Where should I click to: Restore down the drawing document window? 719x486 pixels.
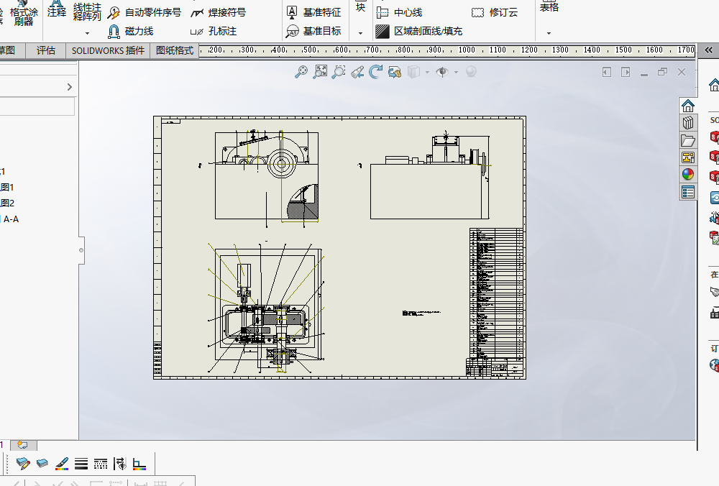point(663,72)
